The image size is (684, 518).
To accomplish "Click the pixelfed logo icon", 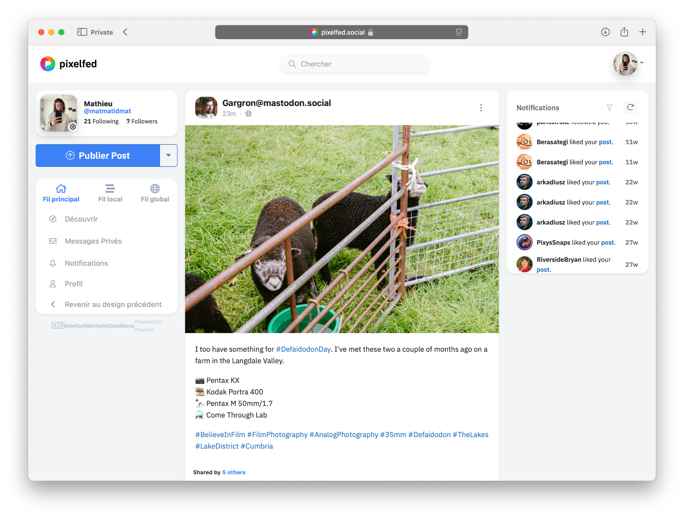I will [x=48, y=64].
